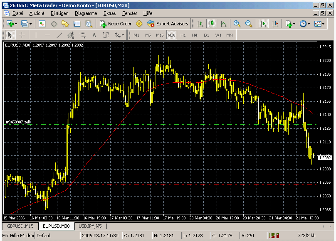Open the Indicators list dropdown
Viewport: 336px width, 241px height.
coord(294,24)
